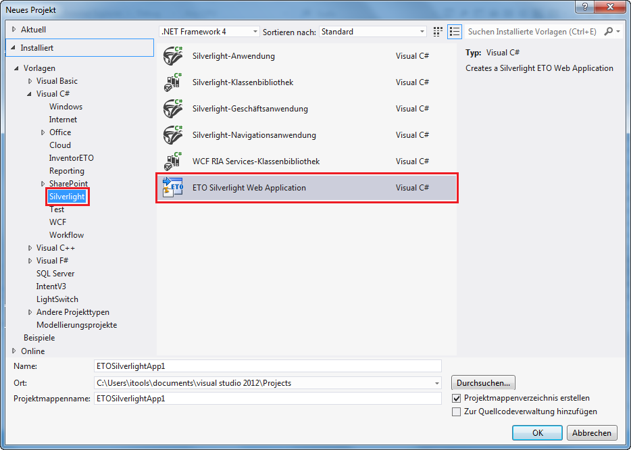Viewport: 631px width, 450px height.
Task: Select Beispiele tree item
Action: coord(39,338)
